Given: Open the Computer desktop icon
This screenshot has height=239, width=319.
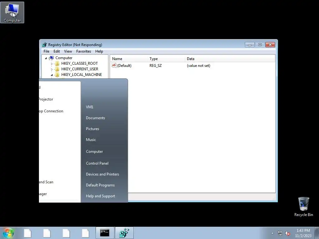Looking at the screenshot, I should click(12, 12).
